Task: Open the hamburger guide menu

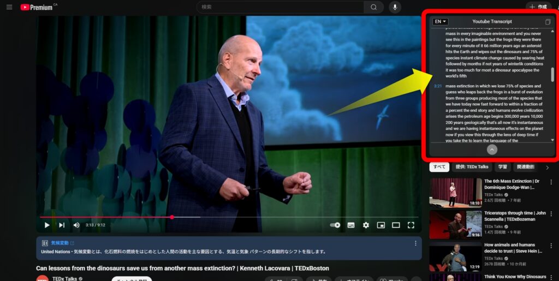Action: click(x=9, y=7)
